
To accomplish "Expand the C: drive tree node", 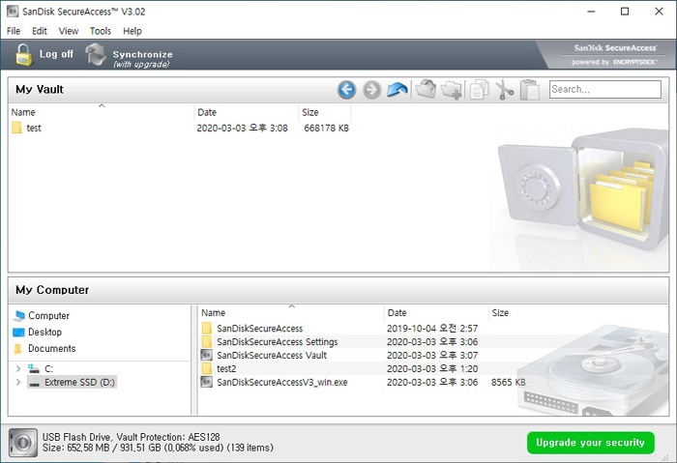I will coord(18,368).
